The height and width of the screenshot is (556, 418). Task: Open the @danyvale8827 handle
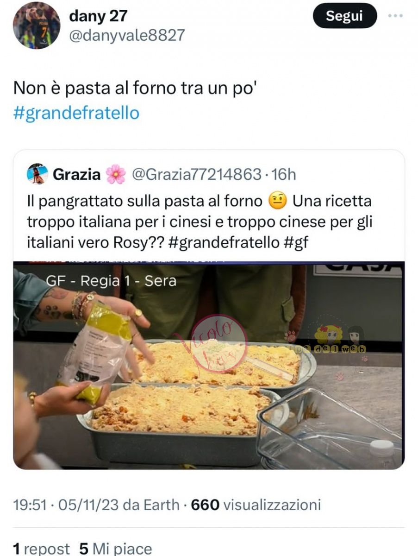click(126, 35)
